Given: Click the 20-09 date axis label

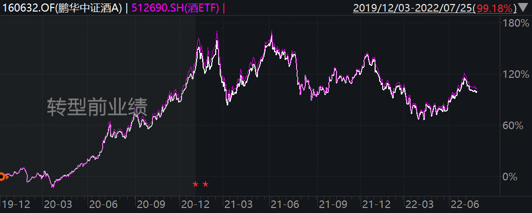Looking at the screenshot, I should [x=151, y=204].
